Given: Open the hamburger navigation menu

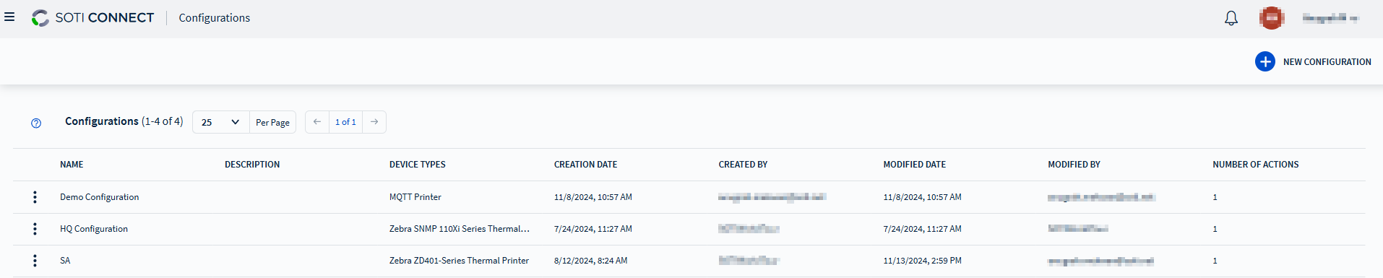Looking at the screenshot, I should click(9, 17).
